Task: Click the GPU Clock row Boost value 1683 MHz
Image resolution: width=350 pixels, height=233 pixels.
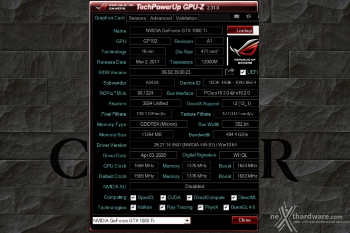Action: (246, 166)
